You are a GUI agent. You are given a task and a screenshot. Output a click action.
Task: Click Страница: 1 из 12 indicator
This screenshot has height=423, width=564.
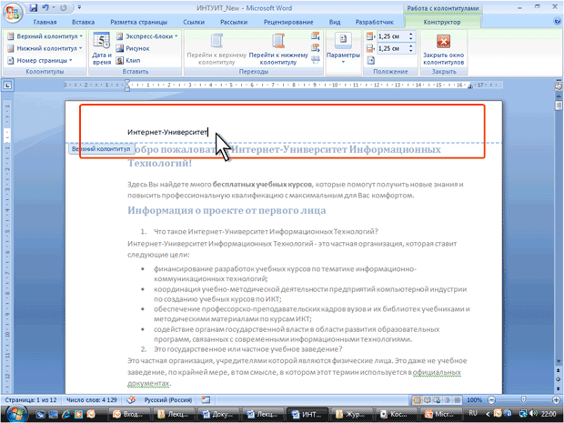31,399
